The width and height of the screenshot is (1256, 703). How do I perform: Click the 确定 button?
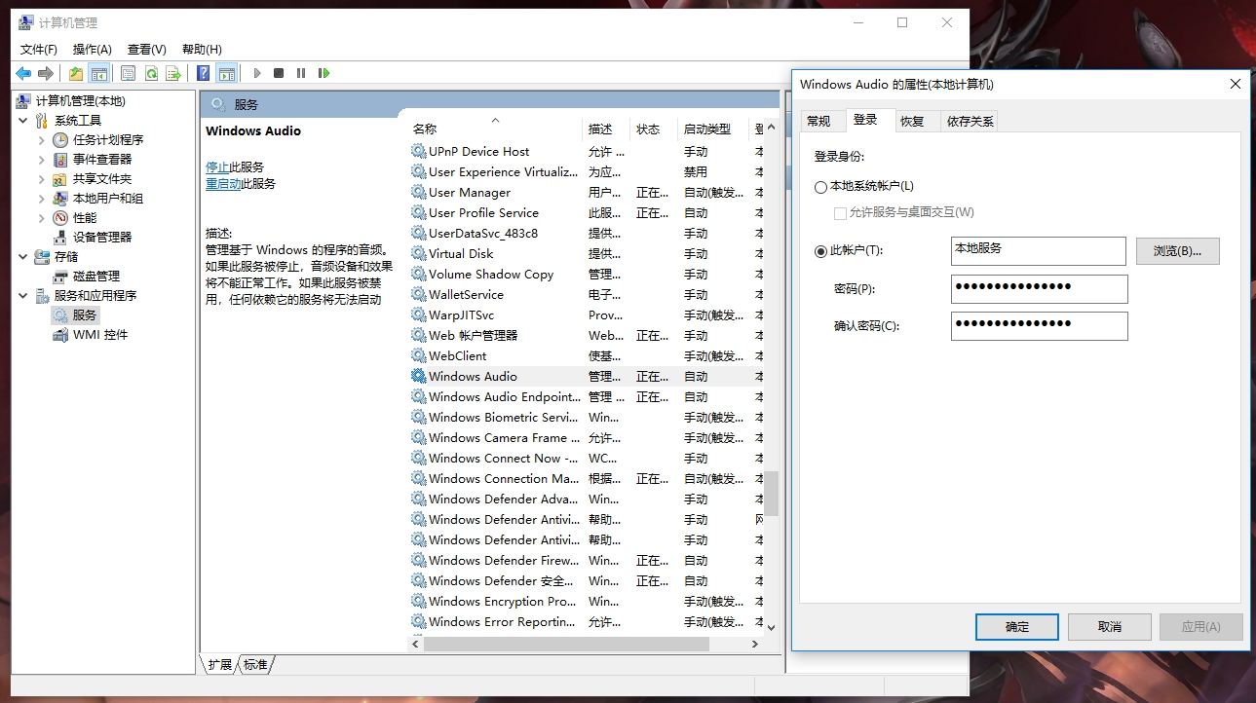pyautogui.click(x=1017, y=627)
